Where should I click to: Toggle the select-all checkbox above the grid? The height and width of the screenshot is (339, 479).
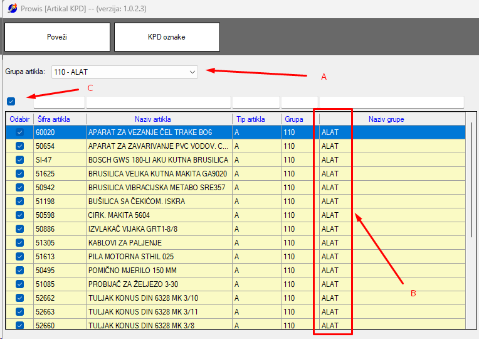(11, 102)
